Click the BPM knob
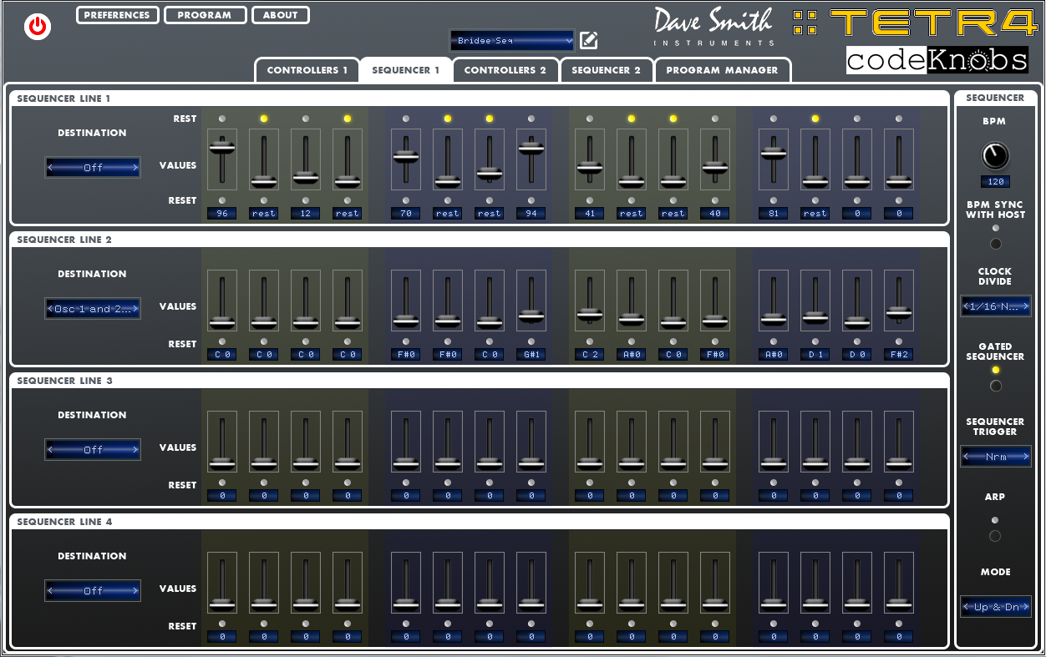Viewport: 1046px width, 657px height. coord(995,155)
